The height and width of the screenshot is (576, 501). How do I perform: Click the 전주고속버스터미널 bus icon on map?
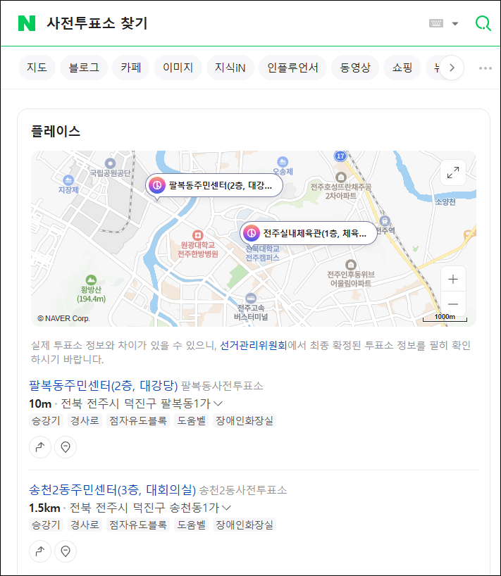(x=251, y=298)
